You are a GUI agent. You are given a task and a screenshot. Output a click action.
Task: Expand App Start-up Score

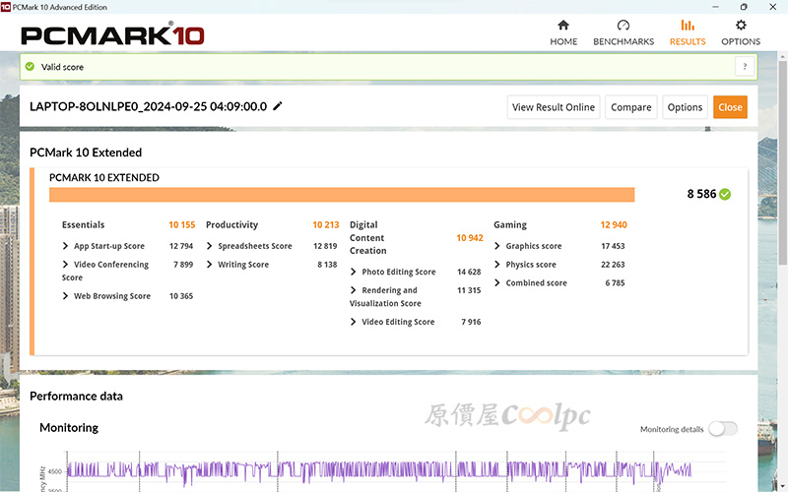pos(65,246)
